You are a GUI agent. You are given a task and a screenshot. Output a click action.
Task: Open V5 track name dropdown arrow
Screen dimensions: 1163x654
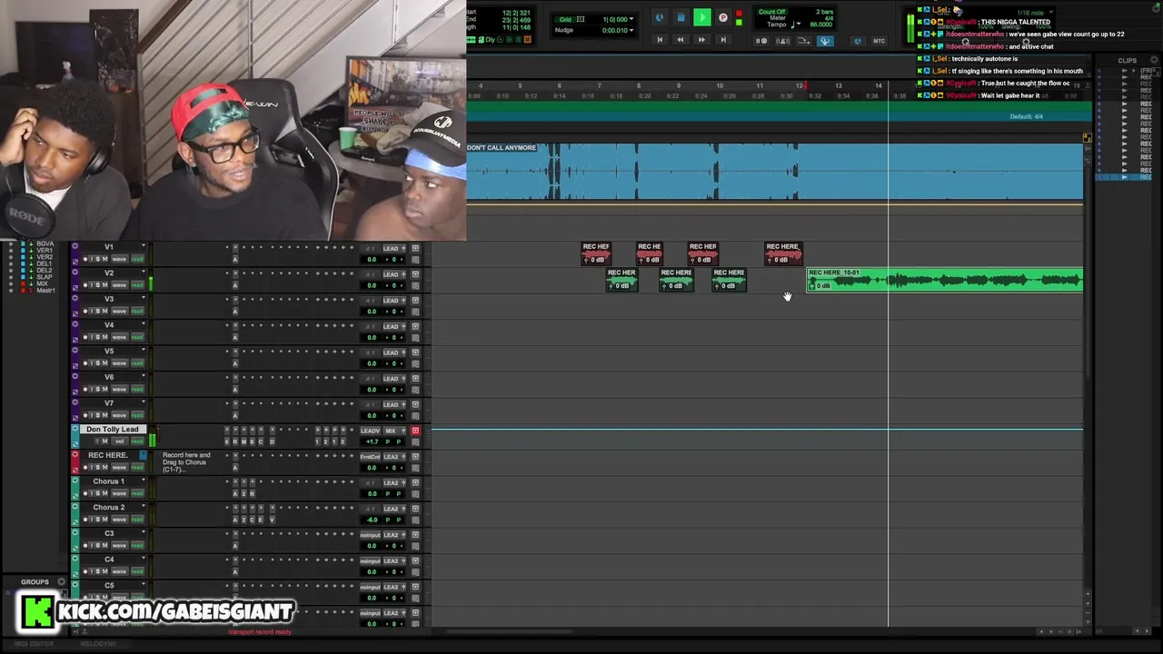(x=143, y=351)
